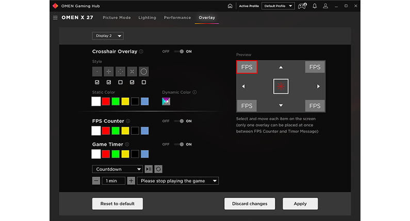The height and width of the screenshot is (221, 410).
Task: Click the OMEN Gaming Hub logo
Action: coord(55,6)
